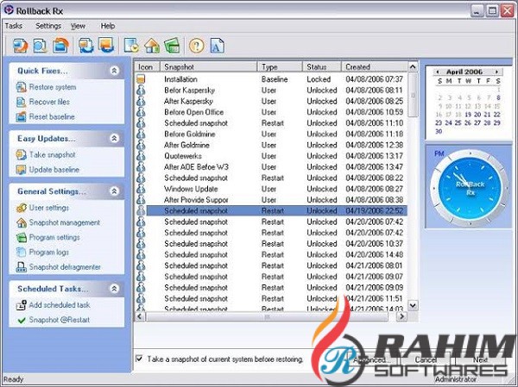This screenshot has width=518, height=387.
Task: Click the Reset baseline toolbar icon
Action: point(60,45)
